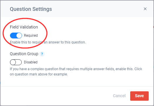Select the Field Validation heading
This screenshot has height=106, width=154.
24,27
